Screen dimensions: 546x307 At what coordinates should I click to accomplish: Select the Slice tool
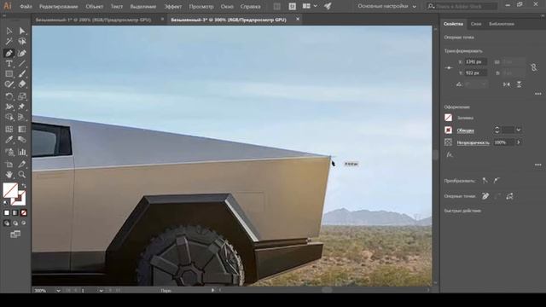click(x=22, y=164)
